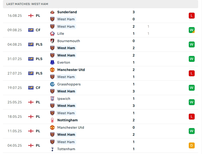Click the orange D badge for the Tottenham match
This screenshot has height=154, width=202.
coord(192,145)
